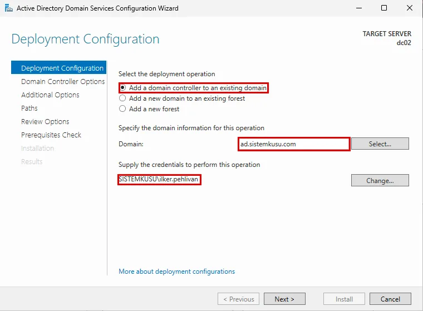Click the disabled Installation step

(37, 149)
